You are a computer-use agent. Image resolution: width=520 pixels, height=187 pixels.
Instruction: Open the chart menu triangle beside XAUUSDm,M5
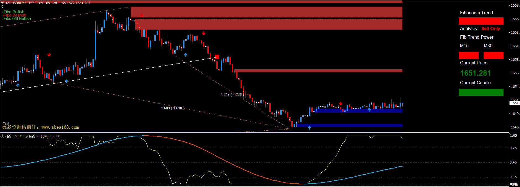(2, 3)
